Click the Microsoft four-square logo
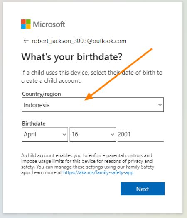187x218 pixels. 26,24
